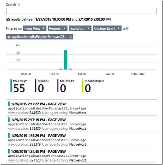Image resolution: width=163 pixels, height=165 pixels.
Task: Click the tallest bar in the chart
Action: (x=65, y=60)
